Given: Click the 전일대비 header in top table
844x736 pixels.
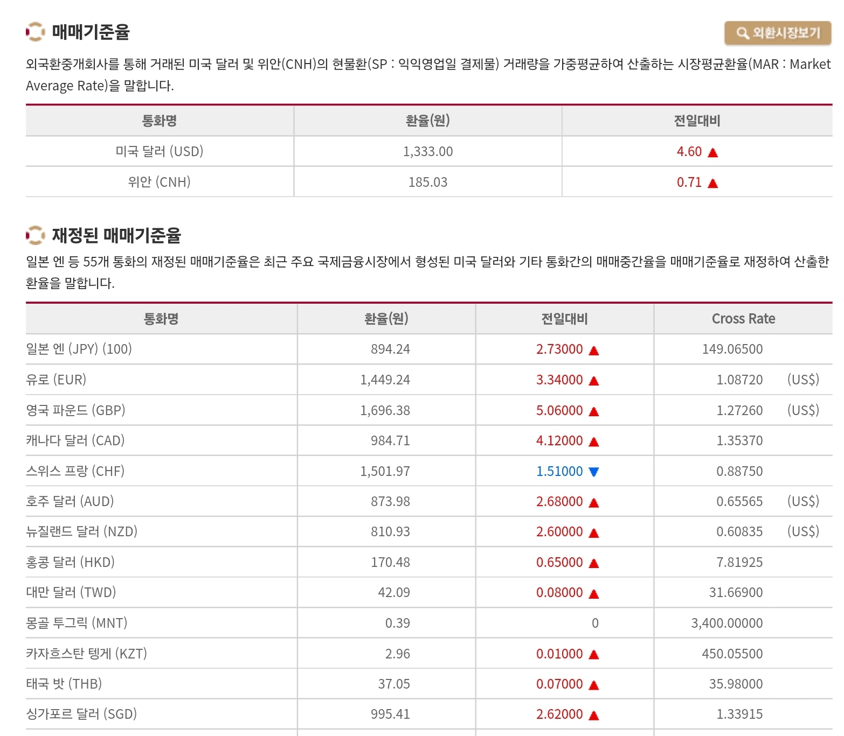Looking at the screenshot, I should (697, 121).
